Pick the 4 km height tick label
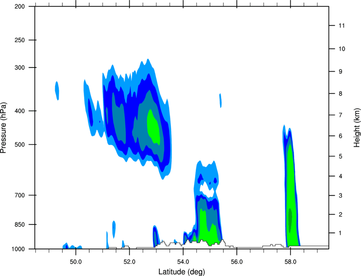Image resolution: width=361 pixels, height=276 pixels. pos(341,176)
